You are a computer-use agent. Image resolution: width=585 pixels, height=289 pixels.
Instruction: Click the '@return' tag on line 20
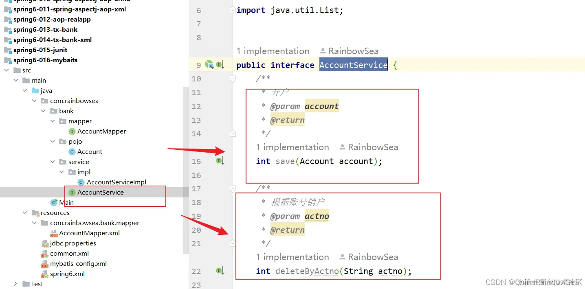[287, 230]
